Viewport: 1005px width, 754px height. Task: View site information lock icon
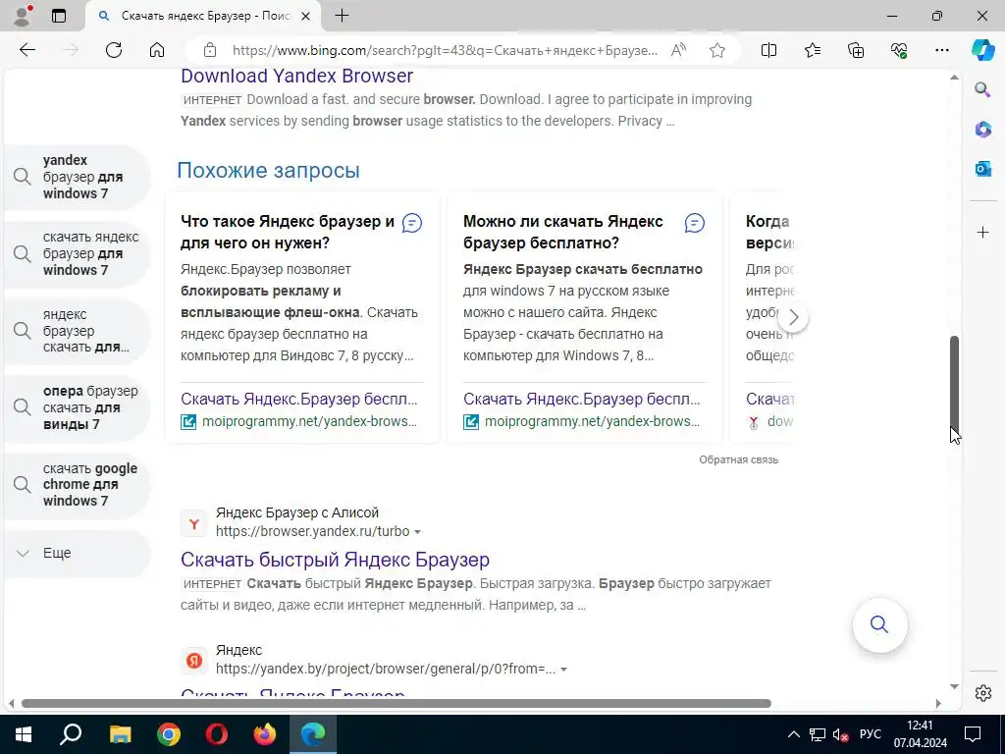[x=210, y=50]
